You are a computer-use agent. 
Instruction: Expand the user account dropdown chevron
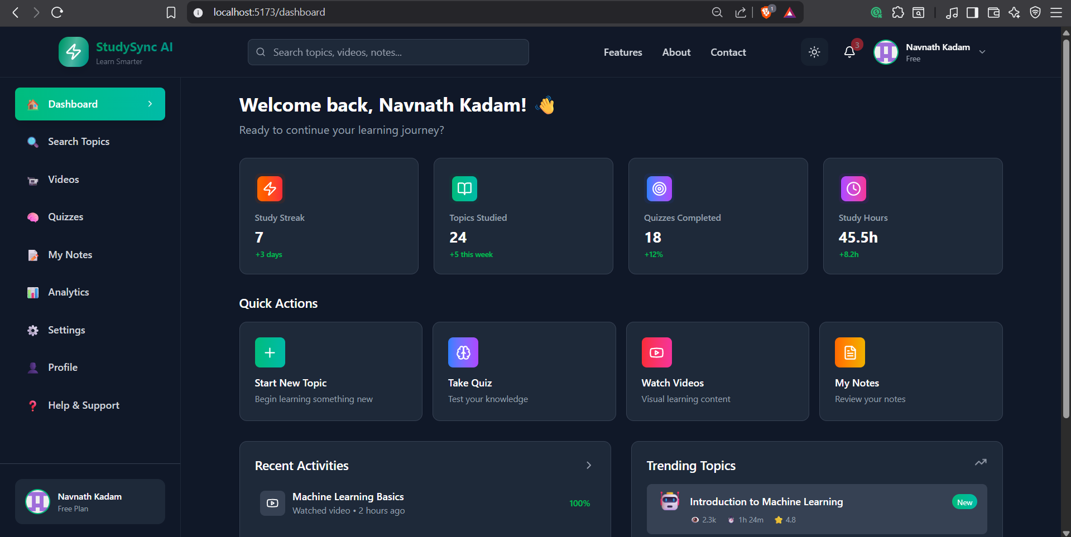click(982, 52)
